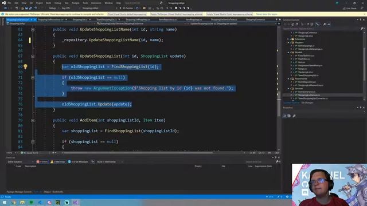Toggle the Messages filter in the Error List
The width and height of the screenshot is (367, 206).
78,161
